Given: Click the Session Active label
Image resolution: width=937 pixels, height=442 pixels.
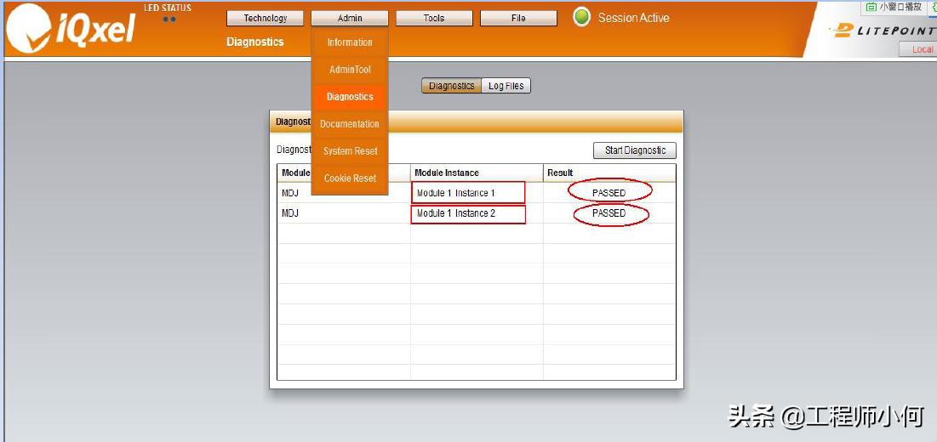Looking at the screenshot, I should coord(633,18).
